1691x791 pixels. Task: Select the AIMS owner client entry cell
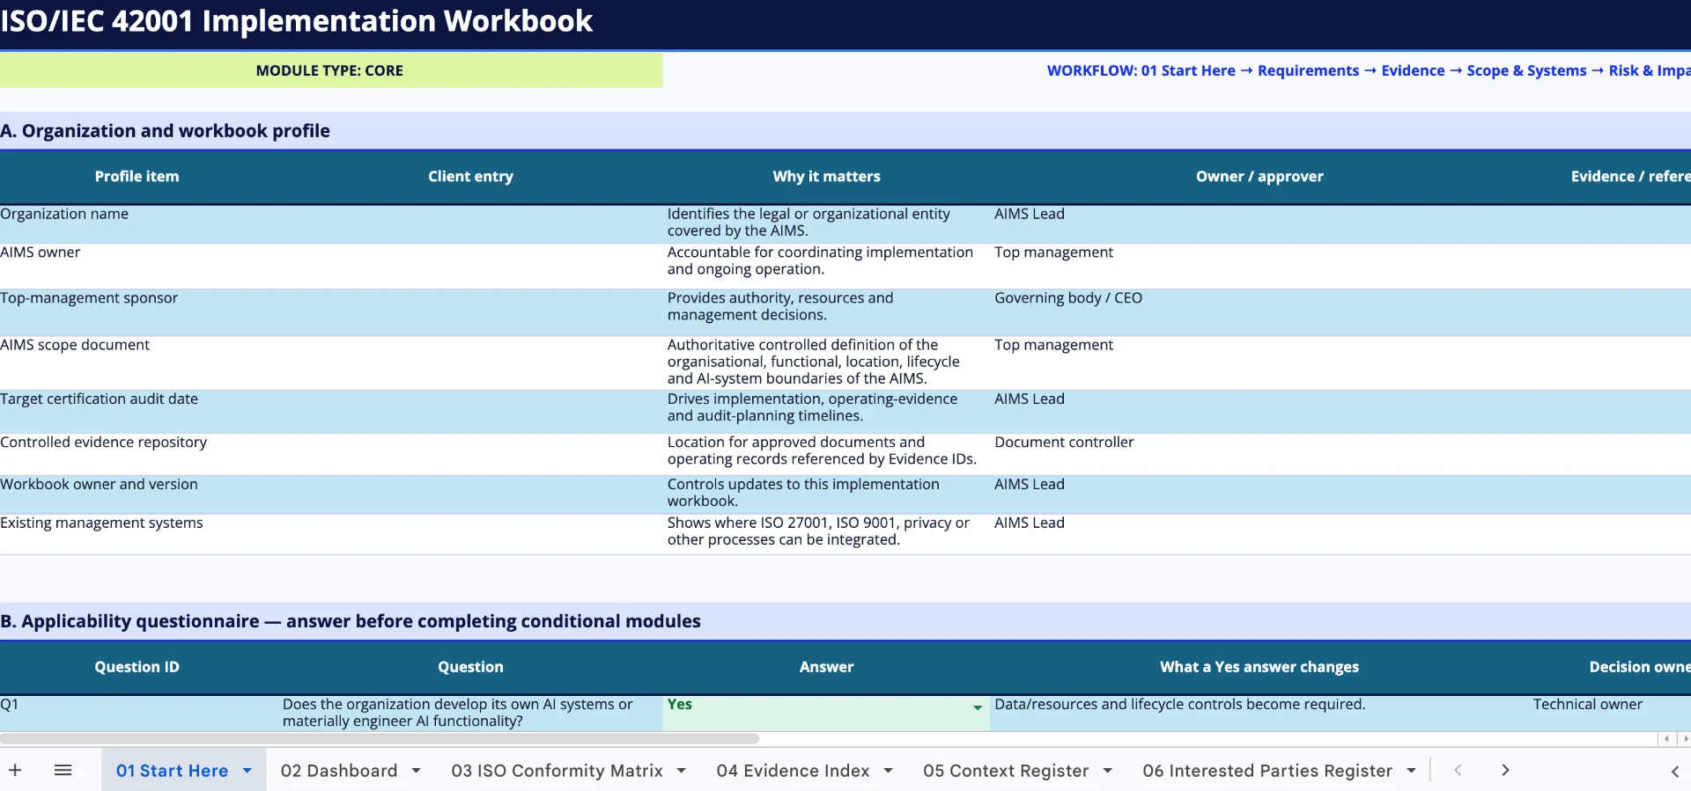coord(470,266)
